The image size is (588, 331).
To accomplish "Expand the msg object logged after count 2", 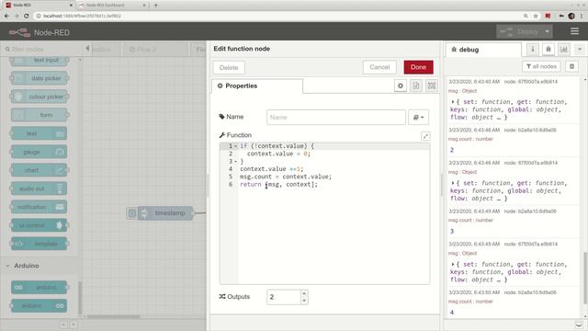I will point(453,183).
